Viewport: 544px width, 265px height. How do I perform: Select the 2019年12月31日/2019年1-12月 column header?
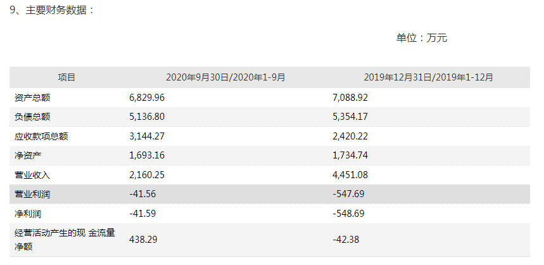[x=429, y=77]
